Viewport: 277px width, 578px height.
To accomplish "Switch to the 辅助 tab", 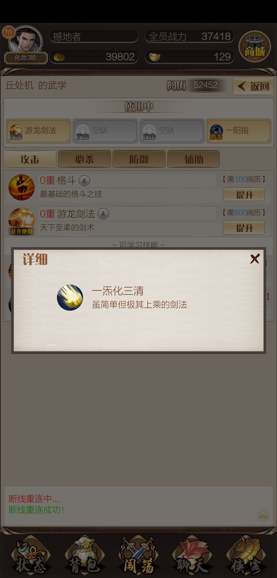I will point(194,159).
